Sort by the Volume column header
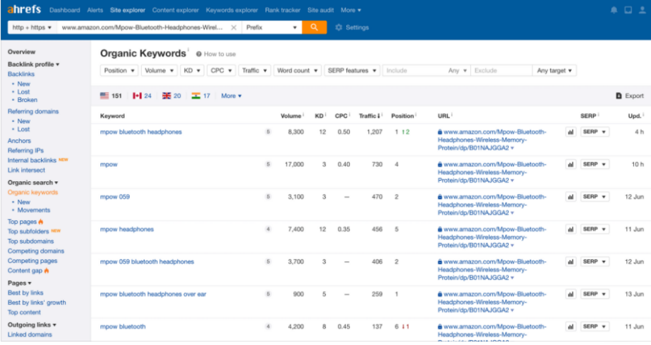Screen dimensions: 651x345 292,116
